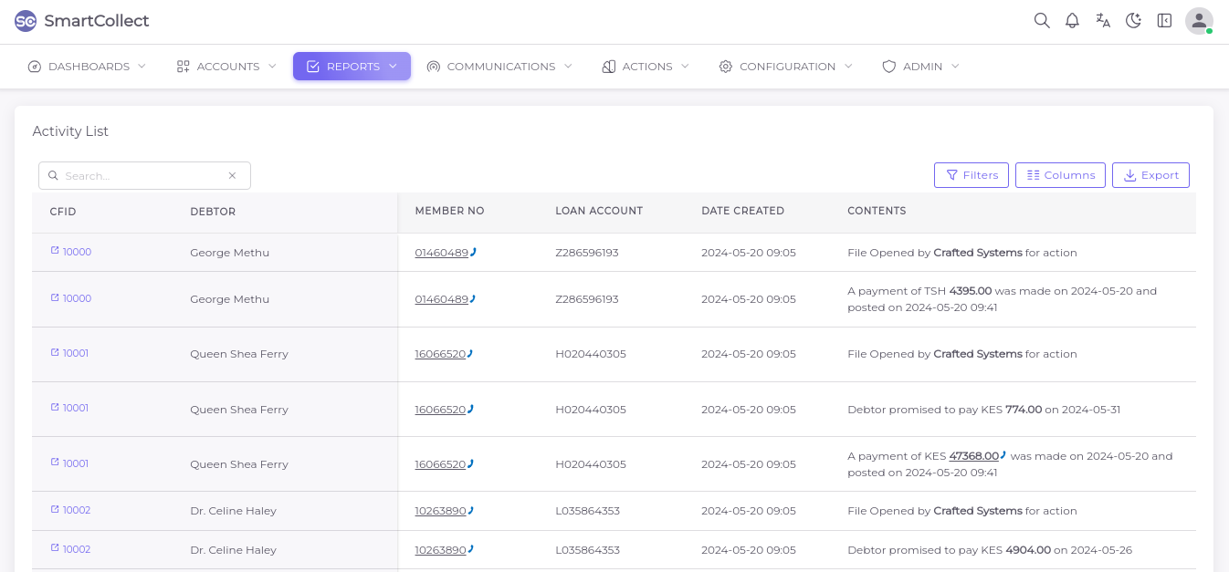Open the Communications dropdown
The width and height of the screenshot is (1229, 572).
point(499,67)
